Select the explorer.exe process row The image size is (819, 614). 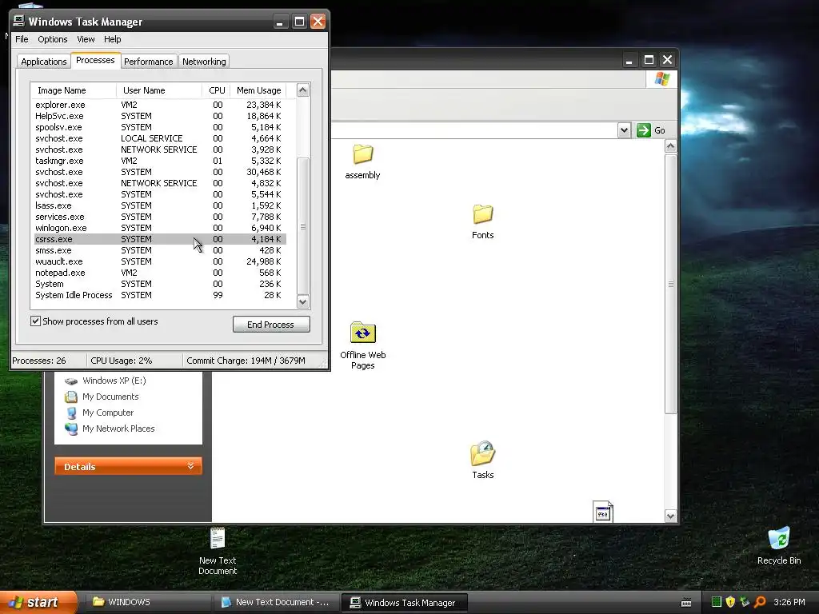pos(159,105)
